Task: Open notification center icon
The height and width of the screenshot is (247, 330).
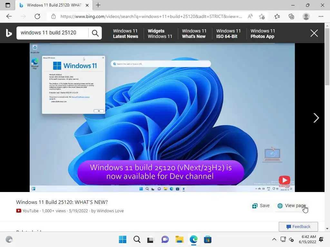Action: pyautogui.click(x=321, y=239)
